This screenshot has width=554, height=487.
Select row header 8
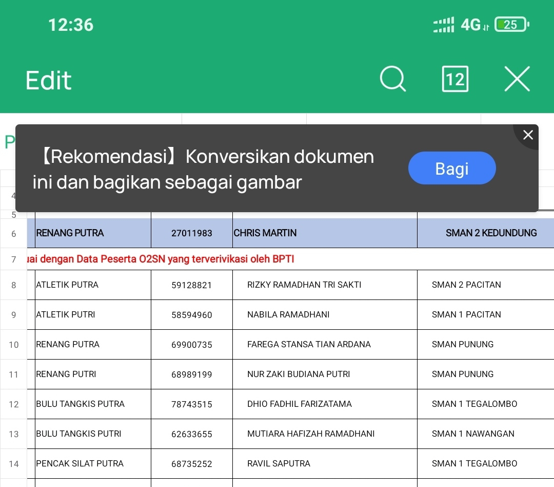(13, 285)
